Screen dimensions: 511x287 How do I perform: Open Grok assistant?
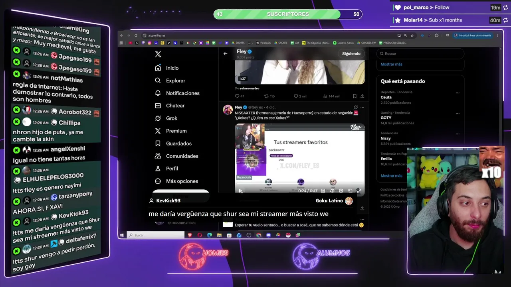(166, 118)
